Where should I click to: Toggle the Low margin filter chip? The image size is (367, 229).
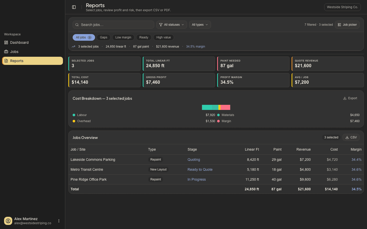tap(123, 37)
